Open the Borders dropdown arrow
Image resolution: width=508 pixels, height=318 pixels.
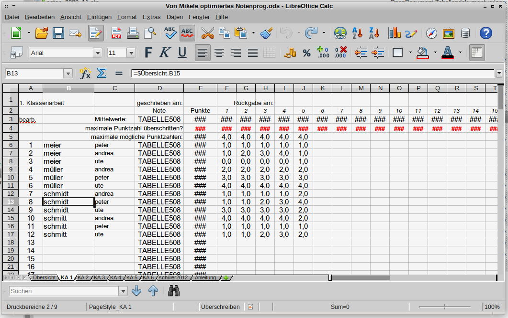[410, 53]
